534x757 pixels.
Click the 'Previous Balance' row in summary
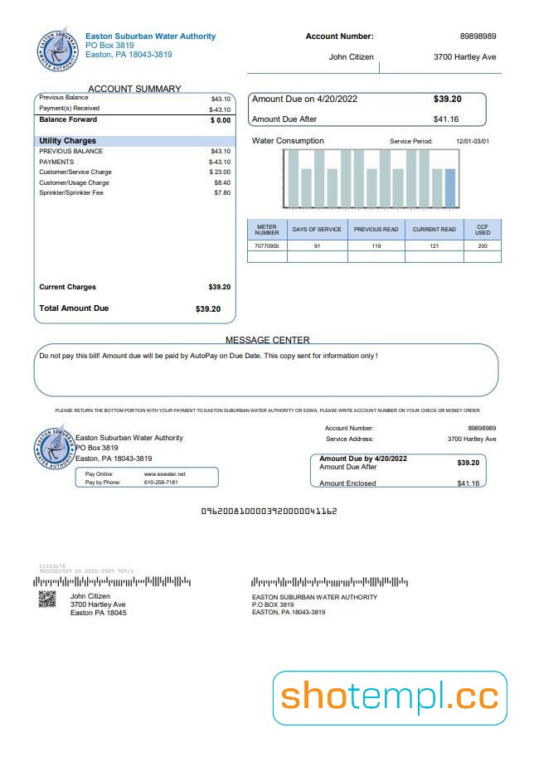[x=134, y=98]
